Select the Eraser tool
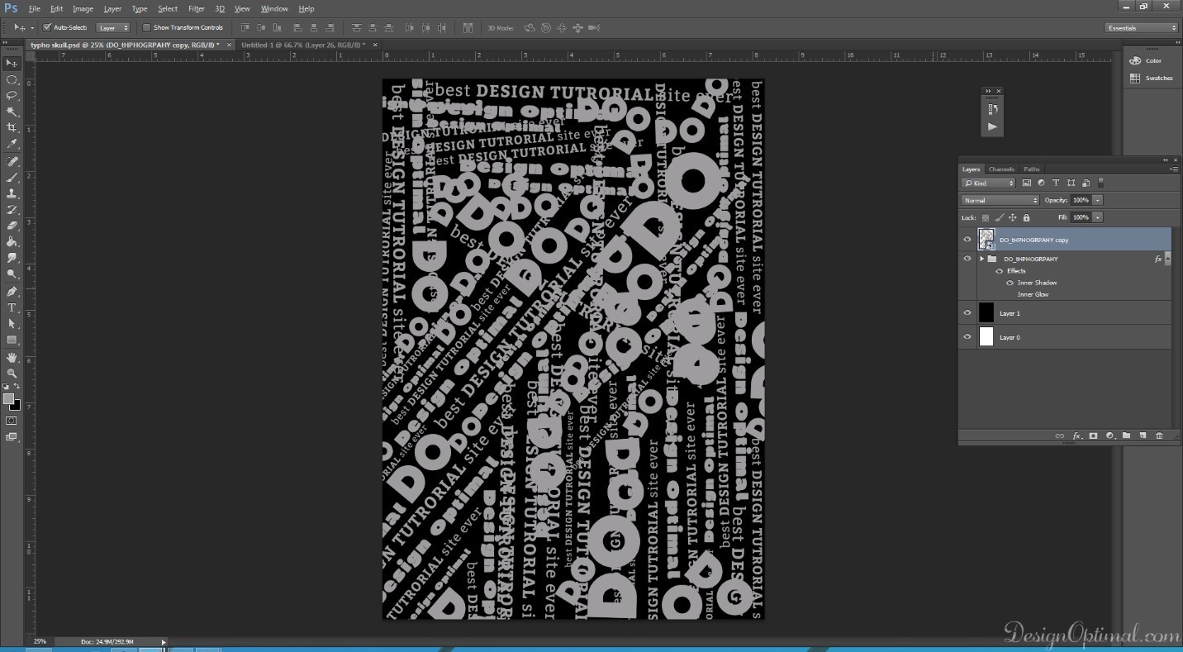The image size is (1183, 652). pos(12,225)
